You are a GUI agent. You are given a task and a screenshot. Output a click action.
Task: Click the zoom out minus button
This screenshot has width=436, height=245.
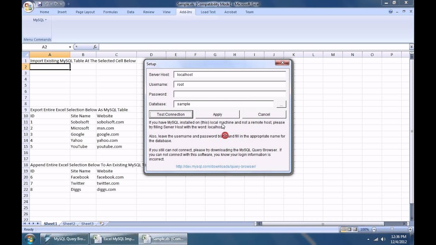(x=374, y=230)
